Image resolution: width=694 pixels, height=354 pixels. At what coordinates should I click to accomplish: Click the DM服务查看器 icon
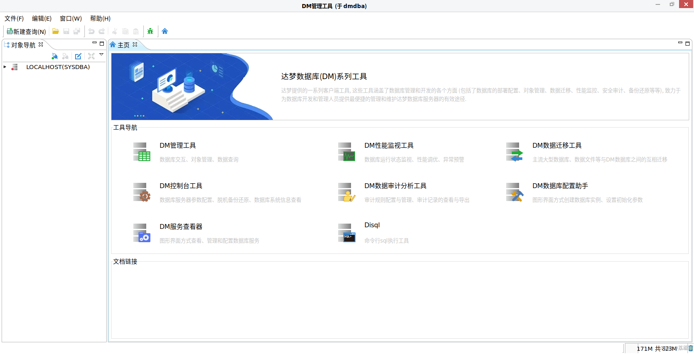142,233
